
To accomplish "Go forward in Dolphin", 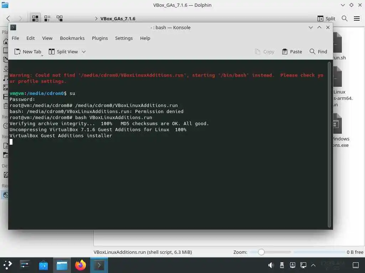I will (20, 18).
